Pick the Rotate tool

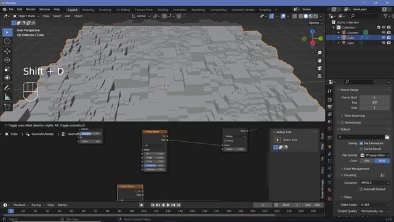(7, 60)
